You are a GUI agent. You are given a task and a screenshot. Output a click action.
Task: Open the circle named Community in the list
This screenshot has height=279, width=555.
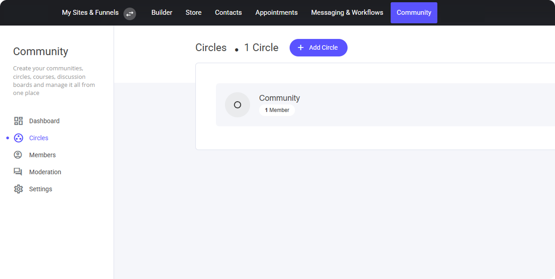coord(279,98)
